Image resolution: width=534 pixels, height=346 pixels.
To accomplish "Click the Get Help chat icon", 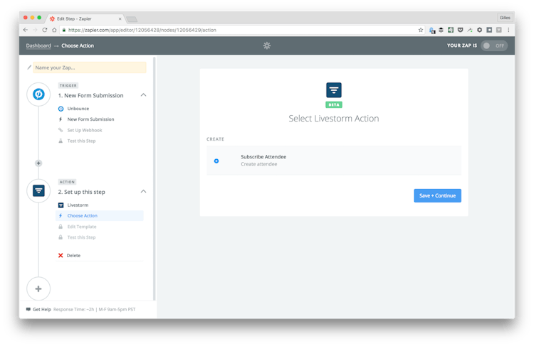I will [28, 309].
